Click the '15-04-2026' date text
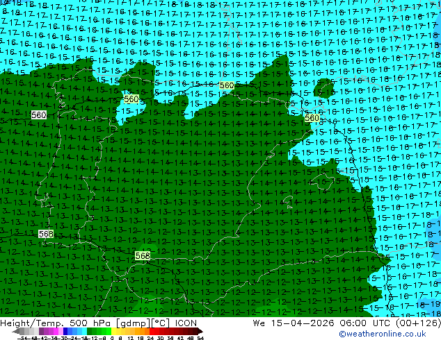441x340 pixels. click(x=303, y=323)
